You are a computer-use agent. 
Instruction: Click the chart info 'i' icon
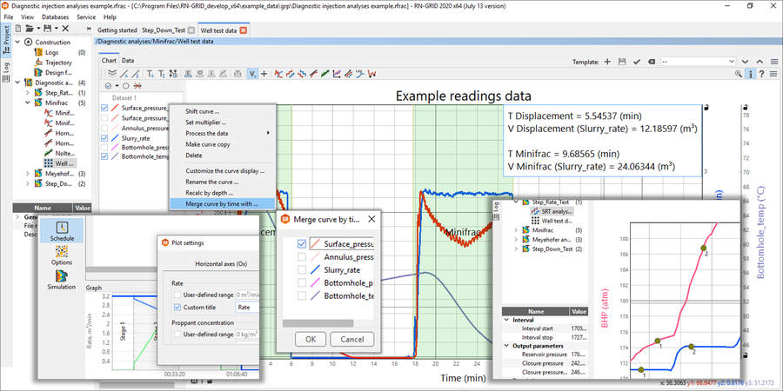click(748, 74)
